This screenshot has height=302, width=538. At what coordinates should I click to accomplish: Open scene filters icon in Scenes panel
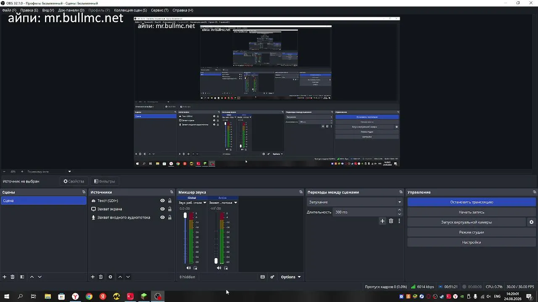tap(22, 277)
